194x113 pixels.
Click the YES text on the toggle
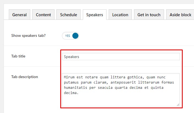[67, 36]
